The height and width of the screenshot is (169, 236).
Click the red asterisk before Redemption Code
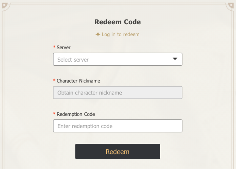point(54,114)
